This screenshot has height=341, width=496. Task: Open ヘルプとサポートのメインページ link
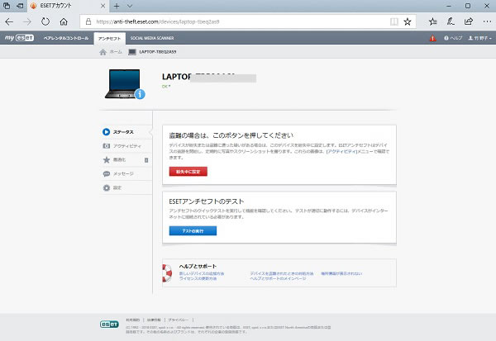[278, 278]
